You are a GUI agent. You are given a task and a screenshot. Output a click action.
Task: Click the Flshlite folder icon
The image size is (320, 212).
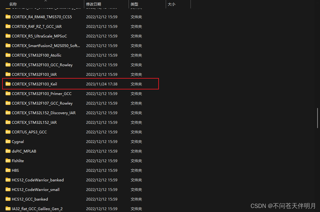[x=8, y=160]
